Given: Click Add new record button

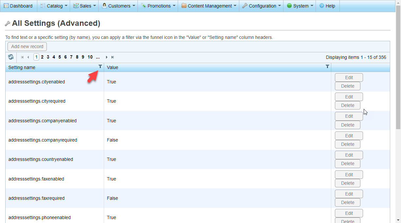Looking at the screenshot, I should coord(27,46).
